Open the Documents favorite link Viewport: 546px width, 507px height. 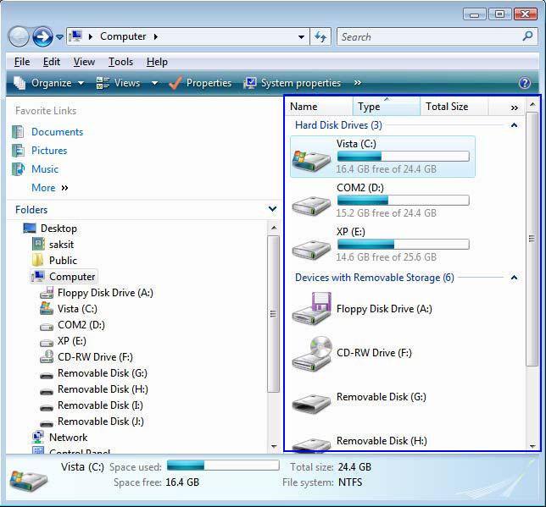(57, 132)
